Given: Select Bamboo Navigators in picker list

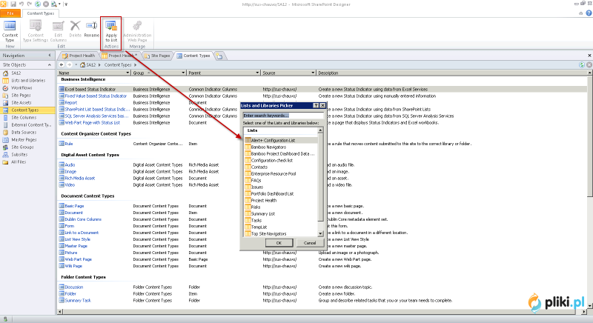Looking at the screenshot, I should click(268, 147).
